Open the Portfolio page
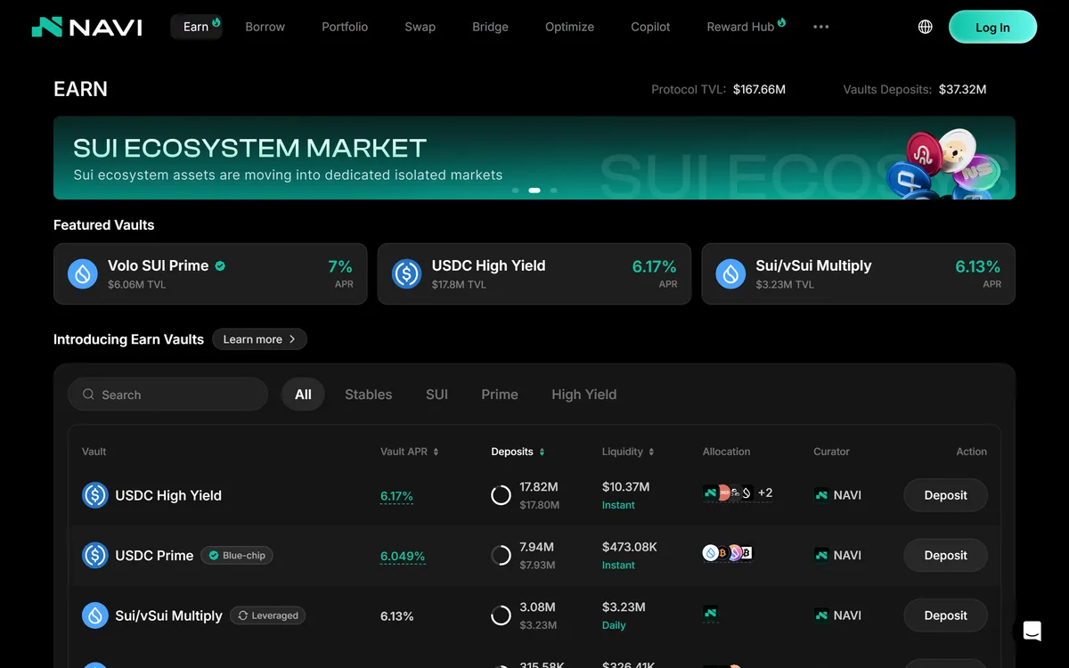 point(345,27)
